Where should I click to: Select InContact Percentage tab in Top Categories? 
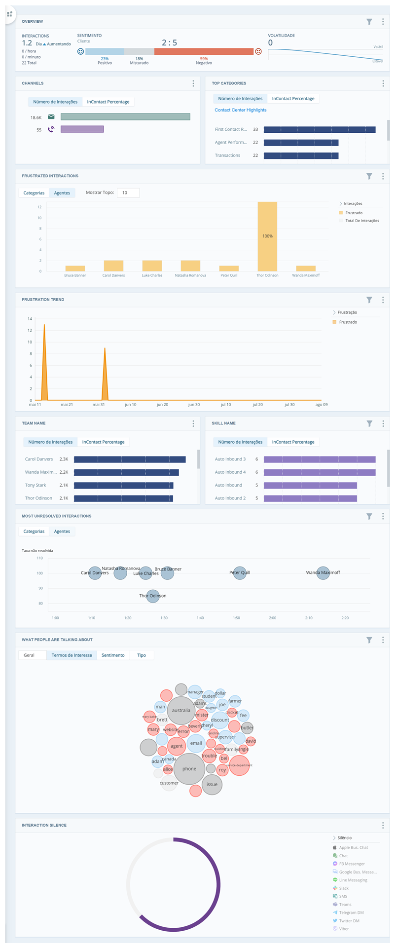tap(293, 99)
